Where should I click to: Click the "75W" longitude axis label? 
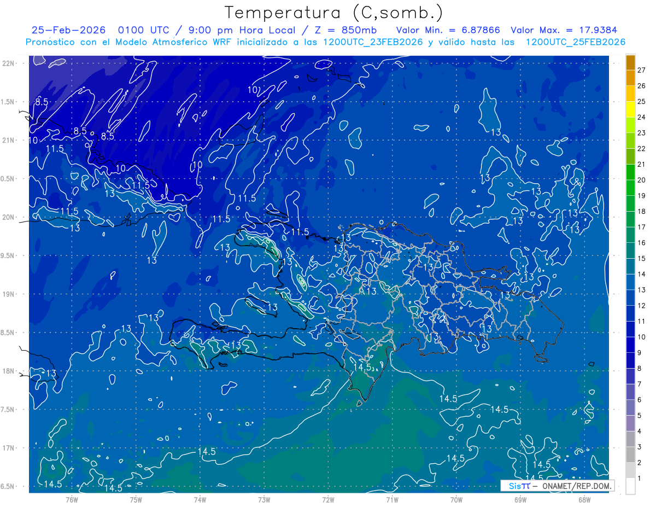coord(136,500)
